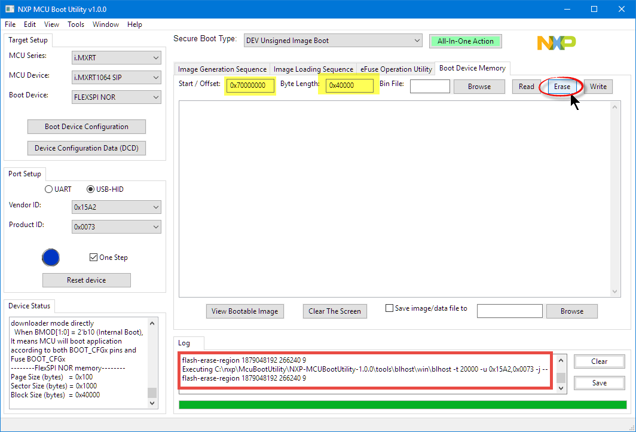
Task: Select the UART radio button
Action: (49, 189)
